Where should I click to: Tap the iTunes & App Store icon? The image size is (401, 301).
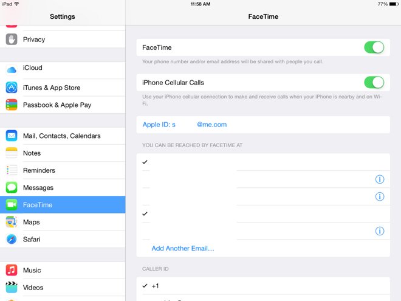point(12,88)
